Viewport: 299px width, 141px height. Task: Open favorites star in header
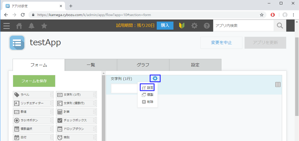pyautogui.click(x=44, y=25)
